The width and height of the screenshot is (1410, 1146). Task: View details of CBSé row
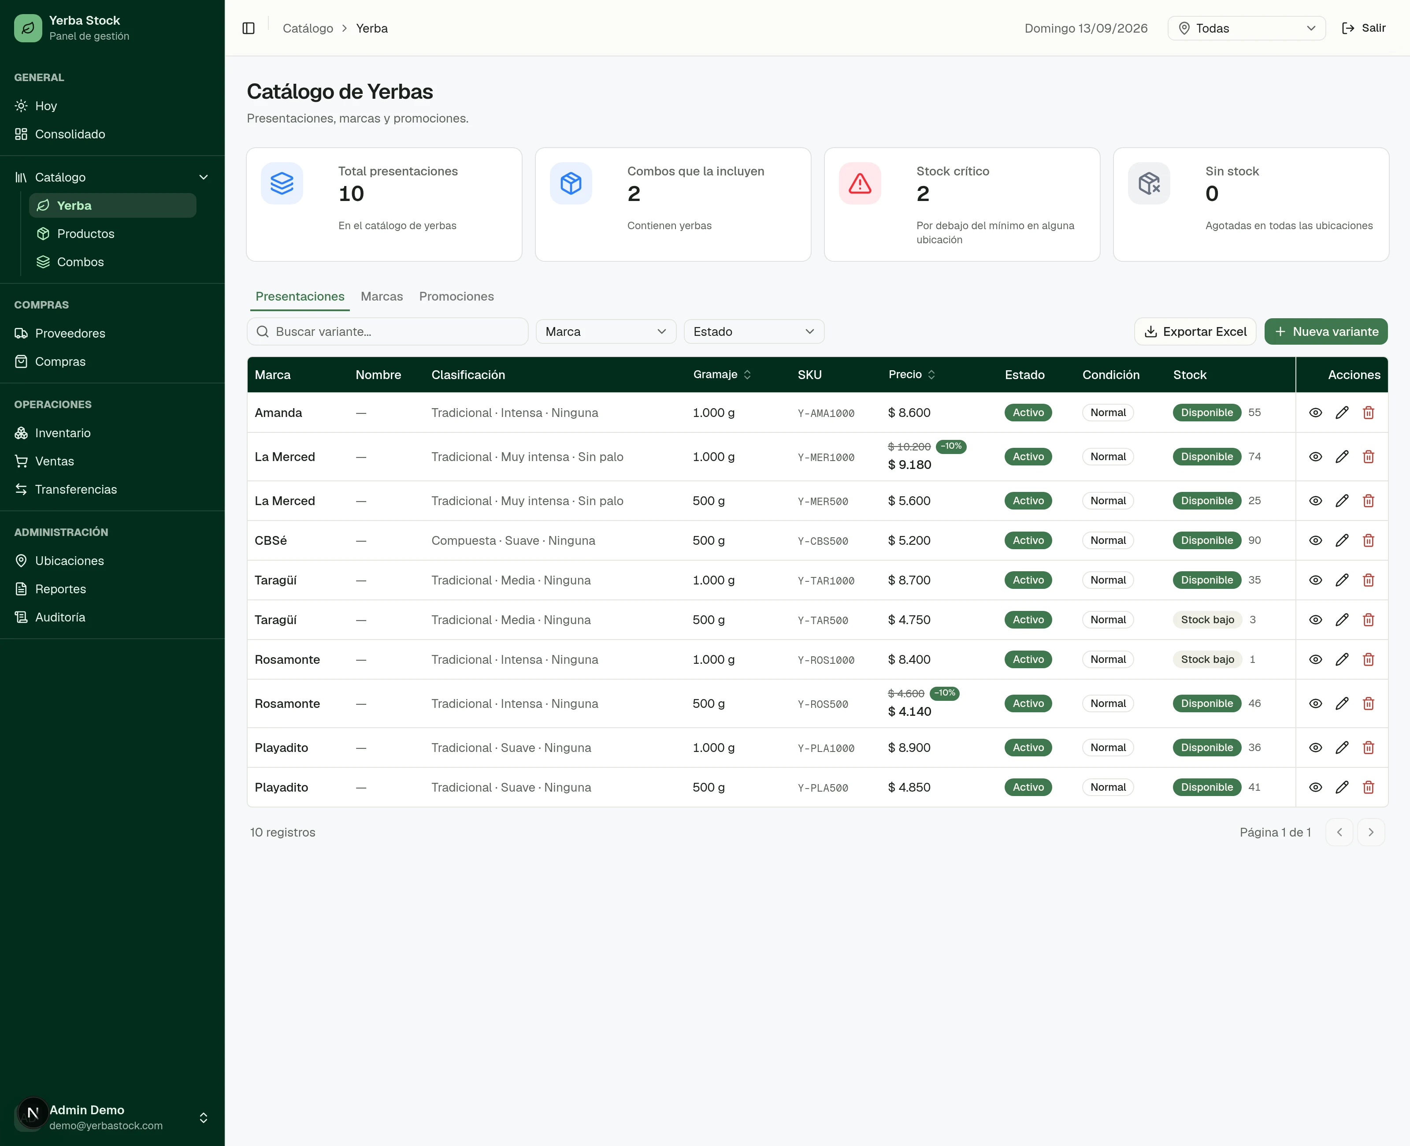(x=1315, y=541)
